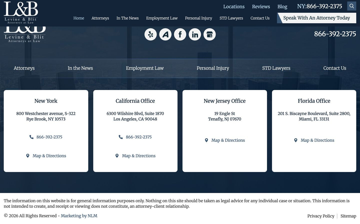Open Employment Law in footer menu

click(x=145, y=68)
